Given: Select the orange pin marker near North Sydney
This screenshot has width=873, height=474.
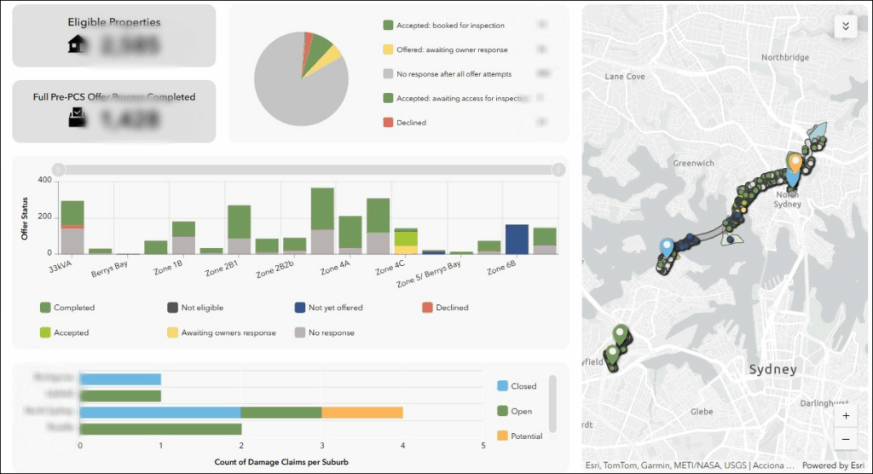Looking at the screenshot, I should click(795, 163).
